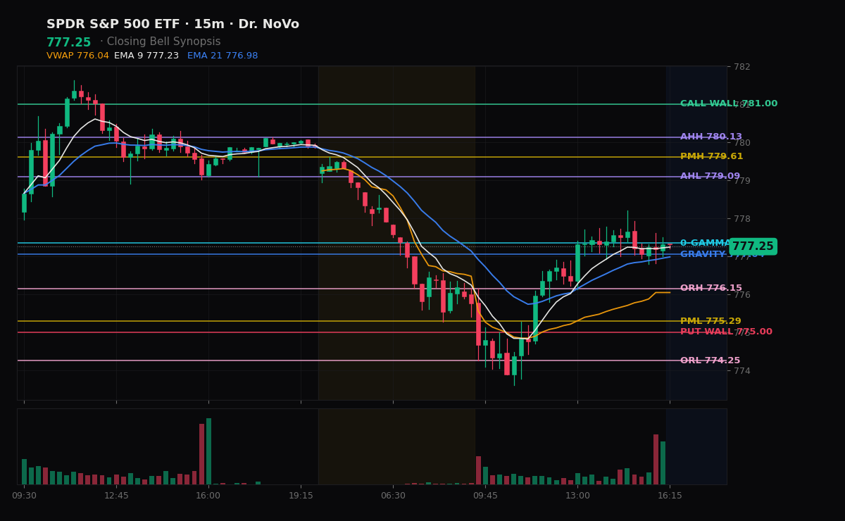Click the 782 price axis label
This screenshot has width=845, height=521.
(x=742, y=66)
